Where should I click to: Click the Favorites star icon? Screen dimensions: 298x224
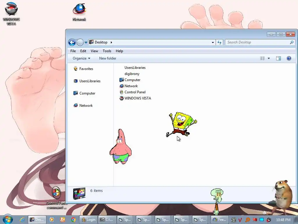pos(76,69)
